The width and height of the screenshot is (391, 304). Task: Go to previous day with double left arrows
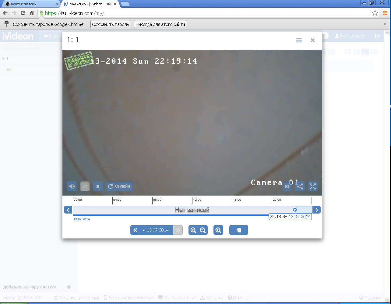pyautogui.click(x=136, y=230)
